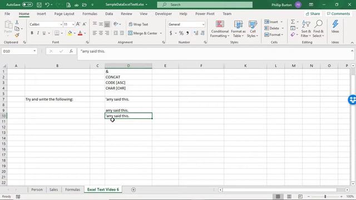This screenshot has height=200, width=356.
Task: Toggle Bold formatting
Action: 32,33
